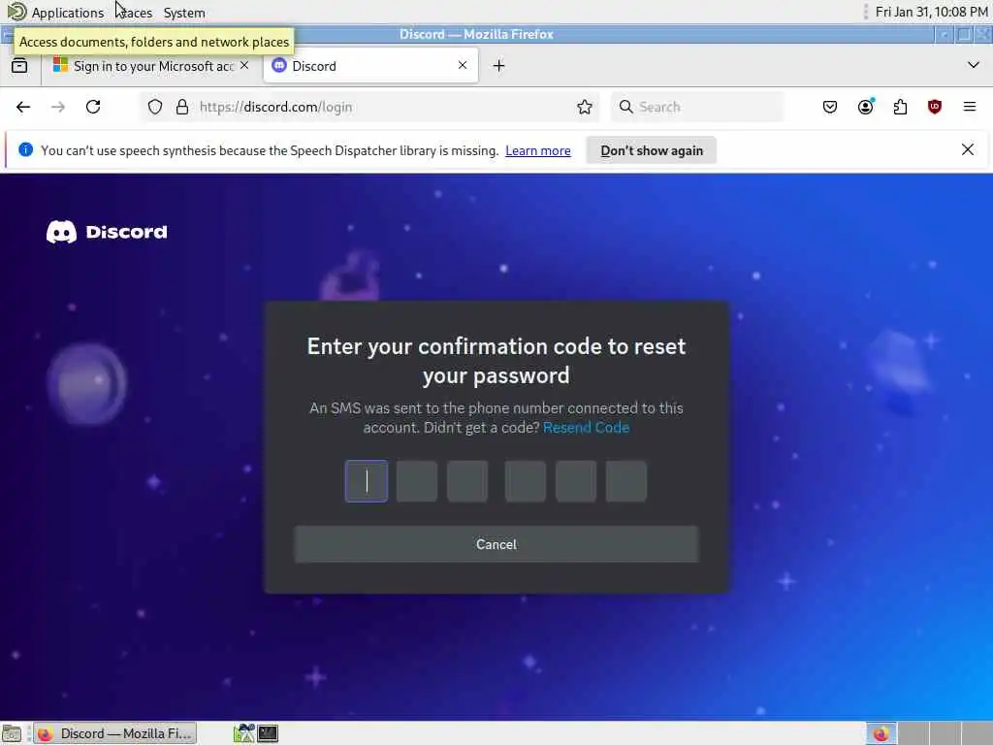Open the System menu
This screenshot has height=745, width=993.
coord(184,13)
